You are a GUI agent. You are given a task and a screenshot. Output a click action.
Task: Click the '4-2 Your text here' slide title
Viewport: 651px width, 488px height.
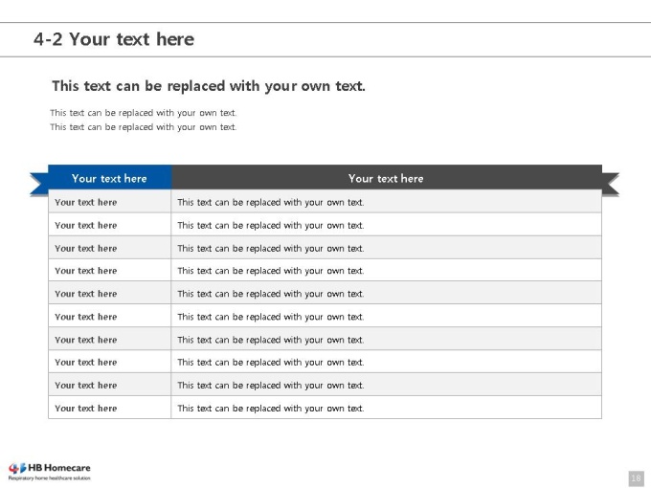[114, 39]
